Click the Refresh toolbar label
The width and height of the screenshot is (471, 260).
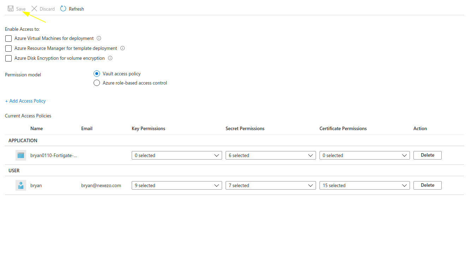coord(76,9)
